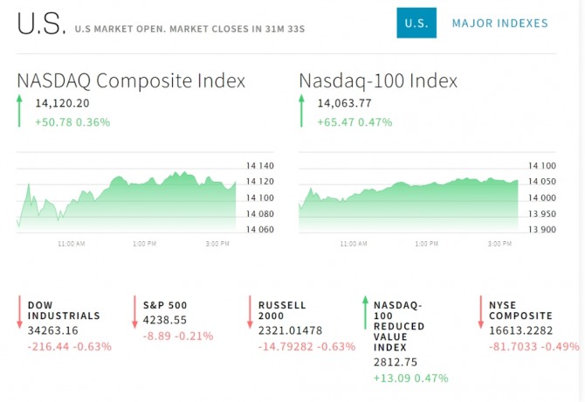This screenshot has height=402, width=585.
Task: Click the red down arrow by Russell 2000
Action: [x=251, y=312]
